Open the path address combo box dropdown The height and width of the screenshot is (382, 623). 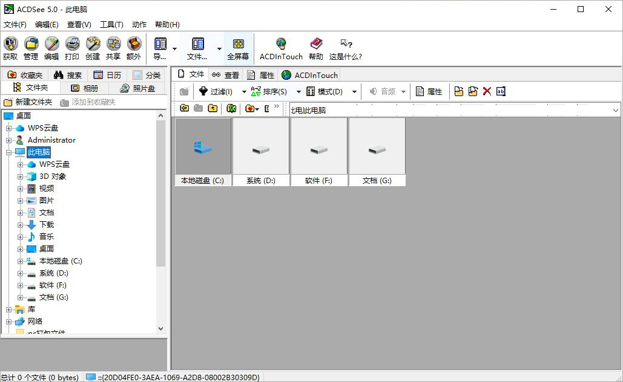click(616, 110)
